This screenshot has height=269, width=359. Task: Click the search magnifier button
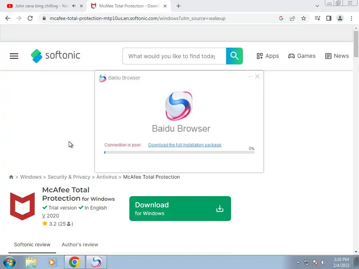pos(235,56)
